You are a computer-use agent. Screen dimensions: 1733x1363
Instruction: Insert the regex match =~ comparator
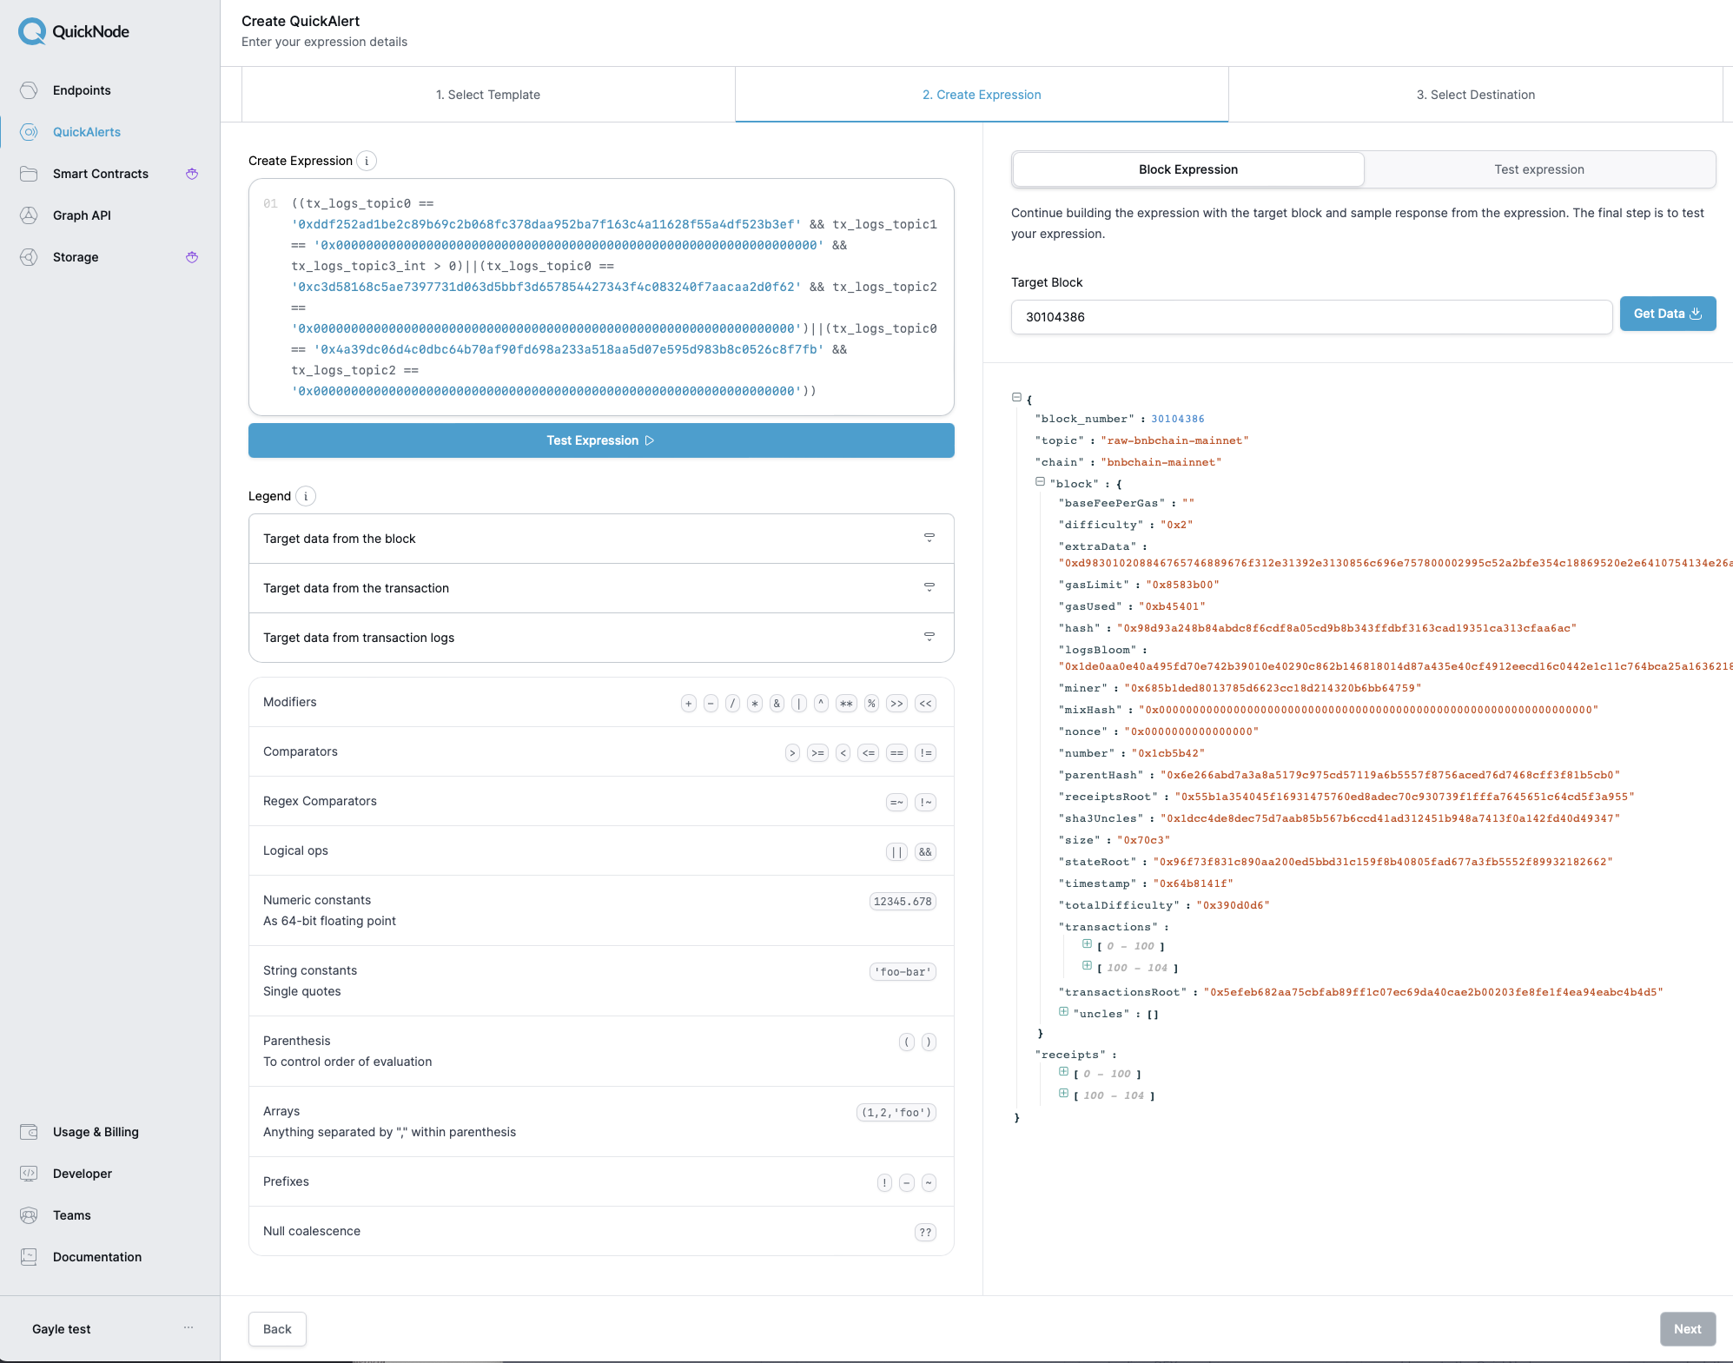[897, 803]
